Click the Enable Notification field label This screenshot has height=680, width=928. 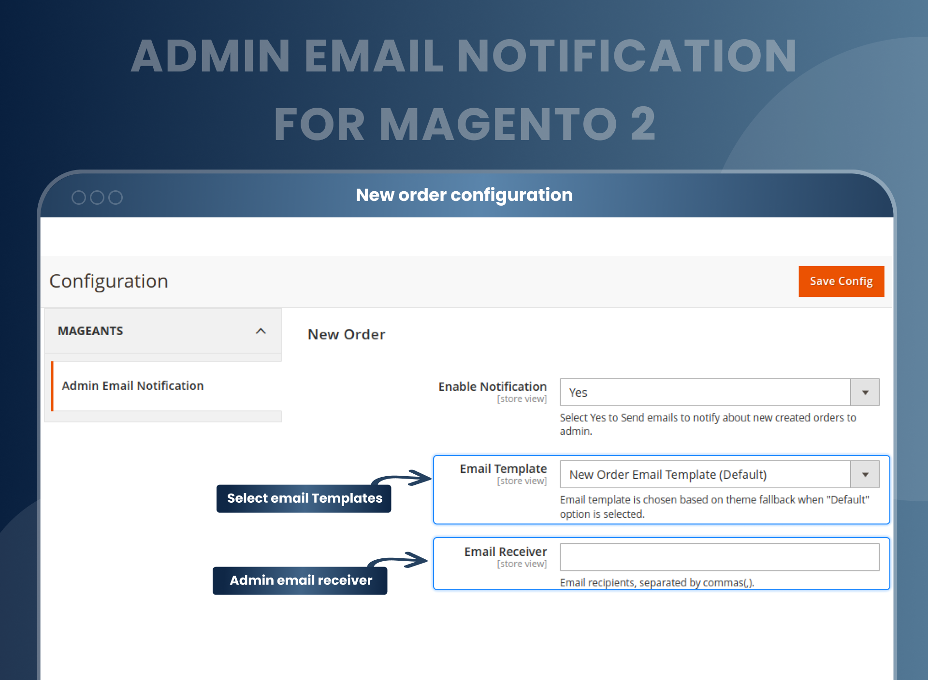[492, 387]
